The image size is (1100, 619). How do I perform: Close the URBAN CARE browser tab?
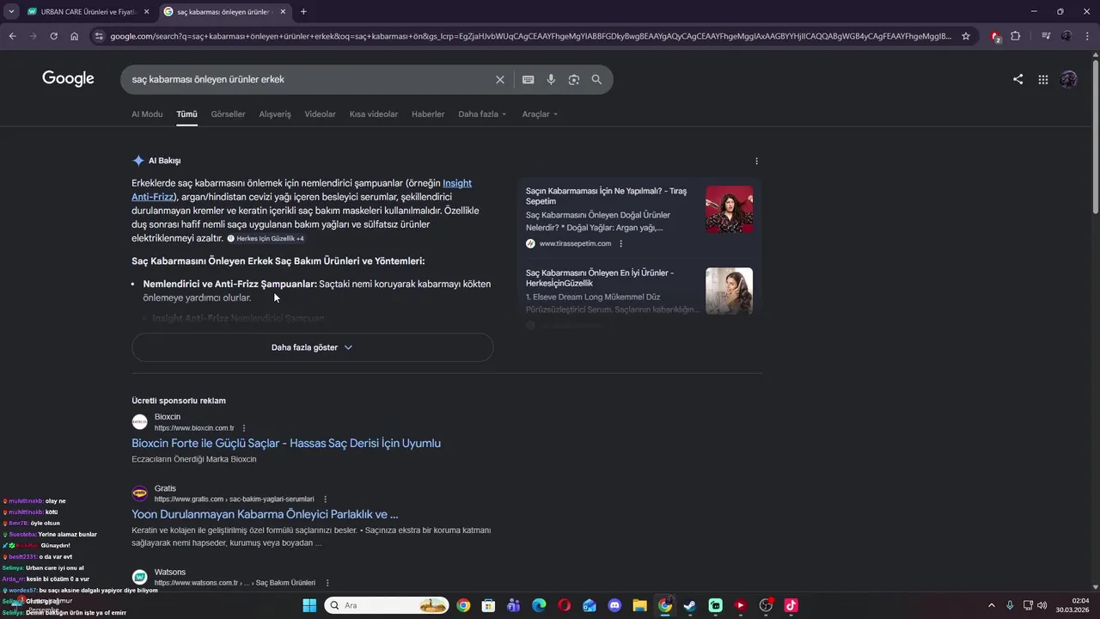[x=146, y=12]
